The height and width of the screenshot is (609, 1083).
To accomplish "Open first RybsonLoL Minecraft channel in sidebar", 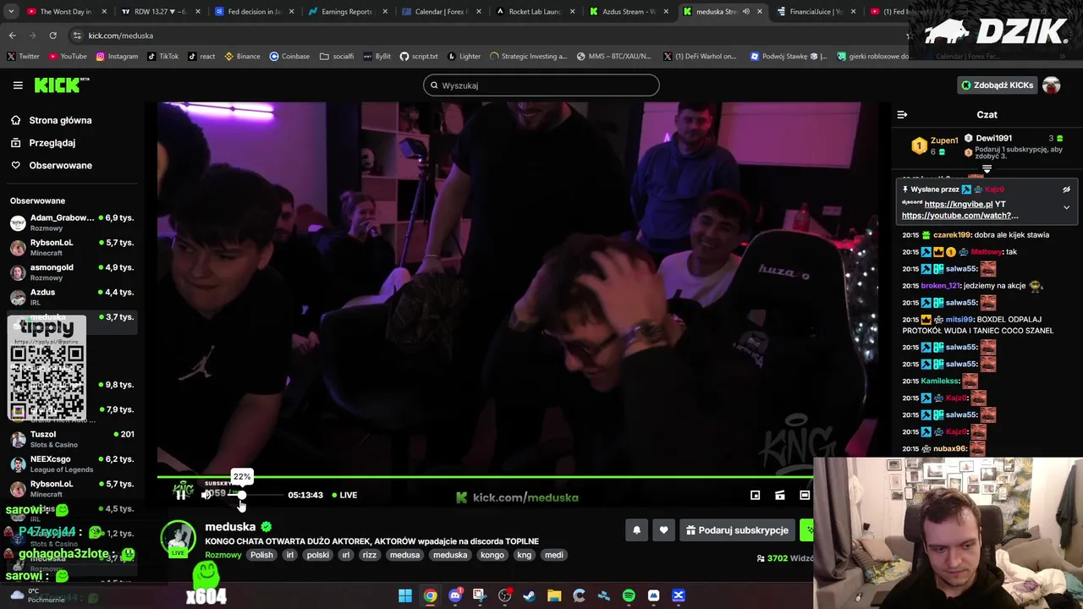I will pyautogui.click(x=72, y=247).
